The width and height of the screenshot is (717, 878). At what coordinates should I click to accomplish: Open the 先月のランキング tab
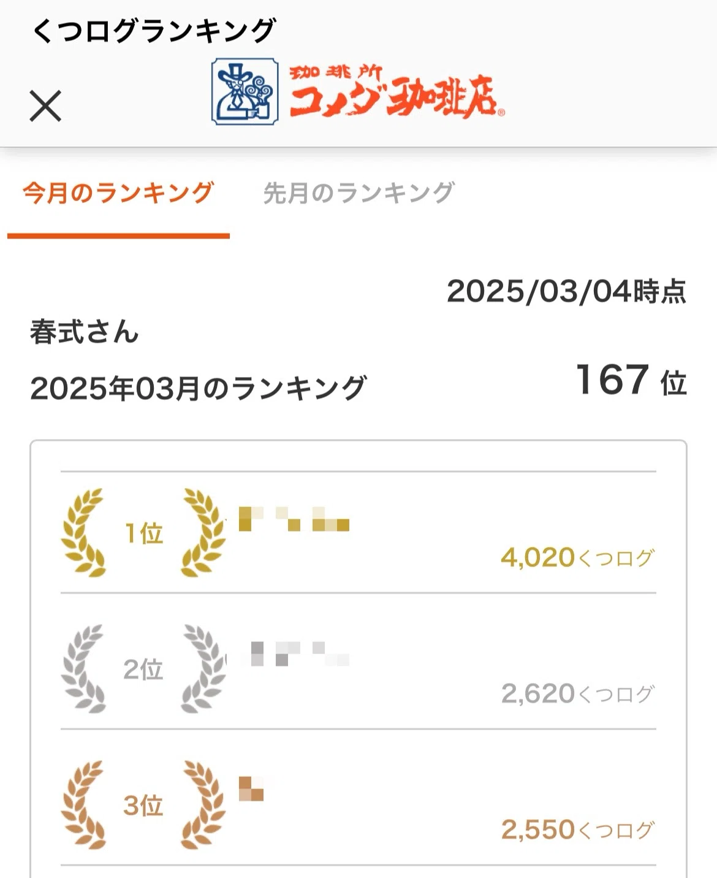click(x=358, y=193)
